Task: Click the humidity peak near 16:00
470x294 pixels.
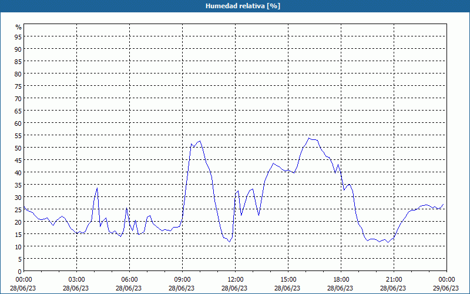Action: coord(309,138)
